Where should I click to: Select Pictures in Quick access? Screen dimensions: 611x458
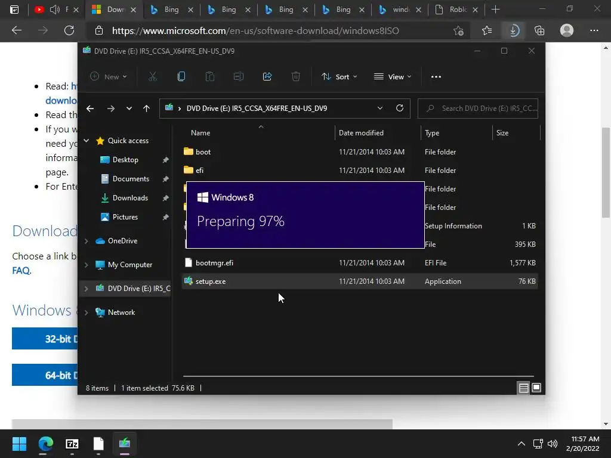pos(125,217)
